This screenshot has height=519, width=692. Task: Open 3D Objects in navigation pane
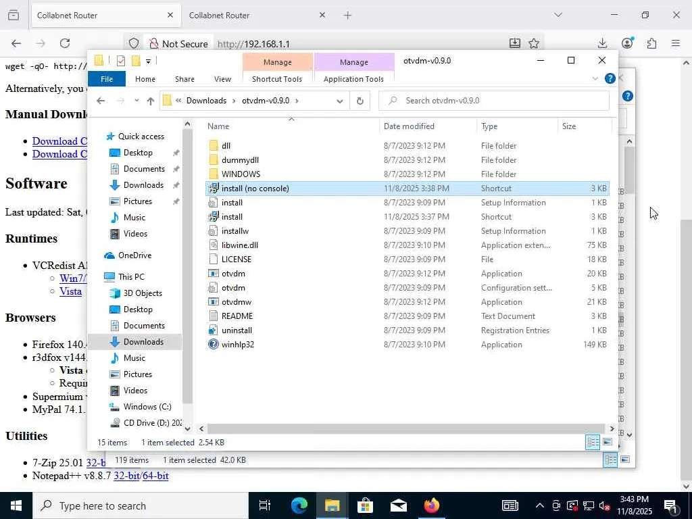coord(143,293)
